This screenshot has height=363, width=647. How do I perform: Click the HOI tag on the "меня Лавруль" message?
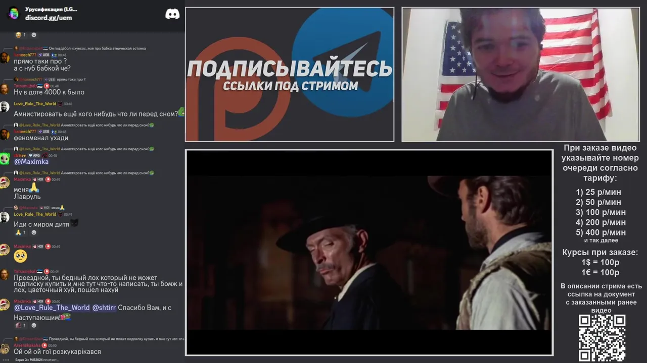[38, 179]
